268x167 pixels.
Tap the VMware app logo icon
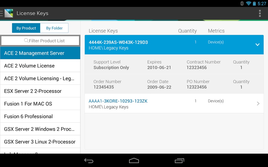tap(9, 13)
